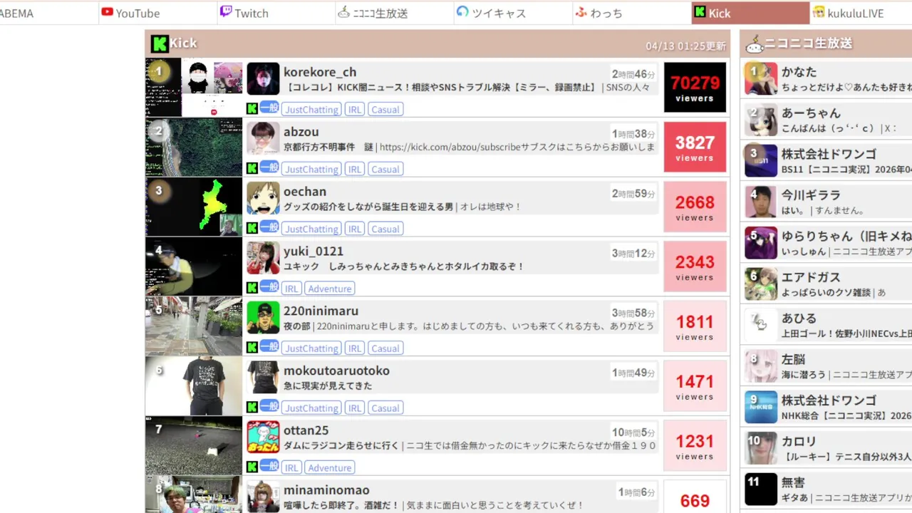Click the 一般 badge in ottan25 row

[x=269, y=467]
